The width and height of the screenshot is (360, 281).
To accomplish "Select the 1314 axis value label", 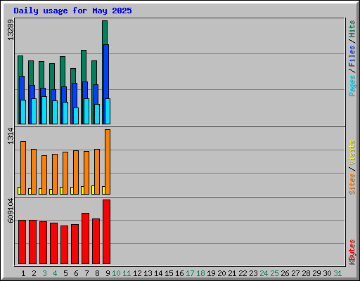I will tap(11, 136).
